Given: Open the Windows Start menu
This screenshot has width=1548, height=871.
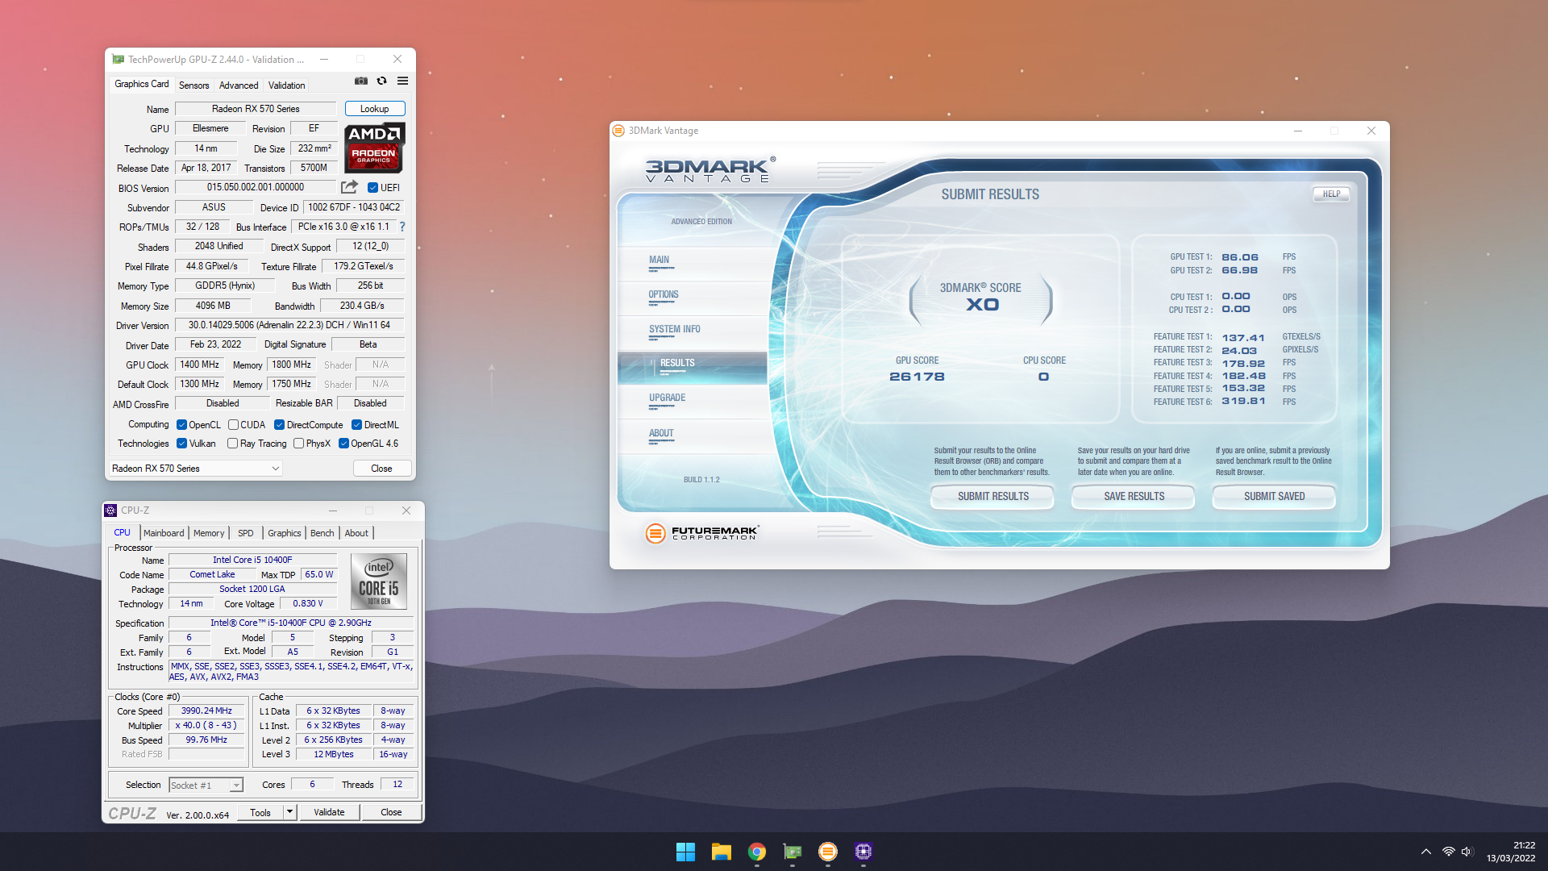Looking at the screenshot, I should 685,852.
